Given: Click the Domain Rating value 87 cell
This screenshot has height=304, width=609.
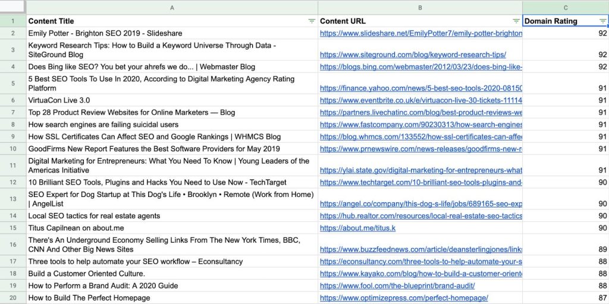Looking at the screenshot, I should coord(565,297).
